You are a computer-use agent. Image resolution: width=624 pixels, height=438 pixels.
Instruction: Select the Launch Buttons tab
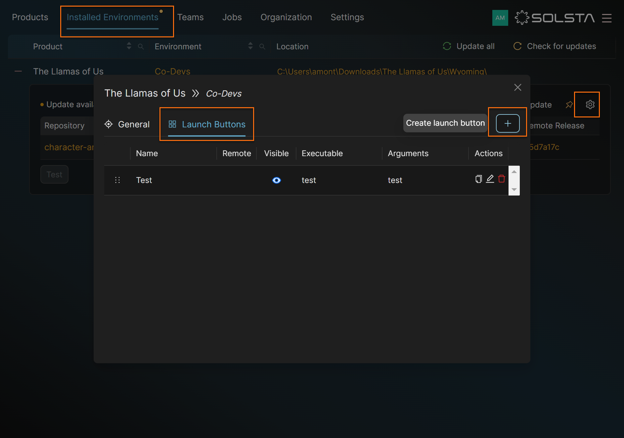207,124
